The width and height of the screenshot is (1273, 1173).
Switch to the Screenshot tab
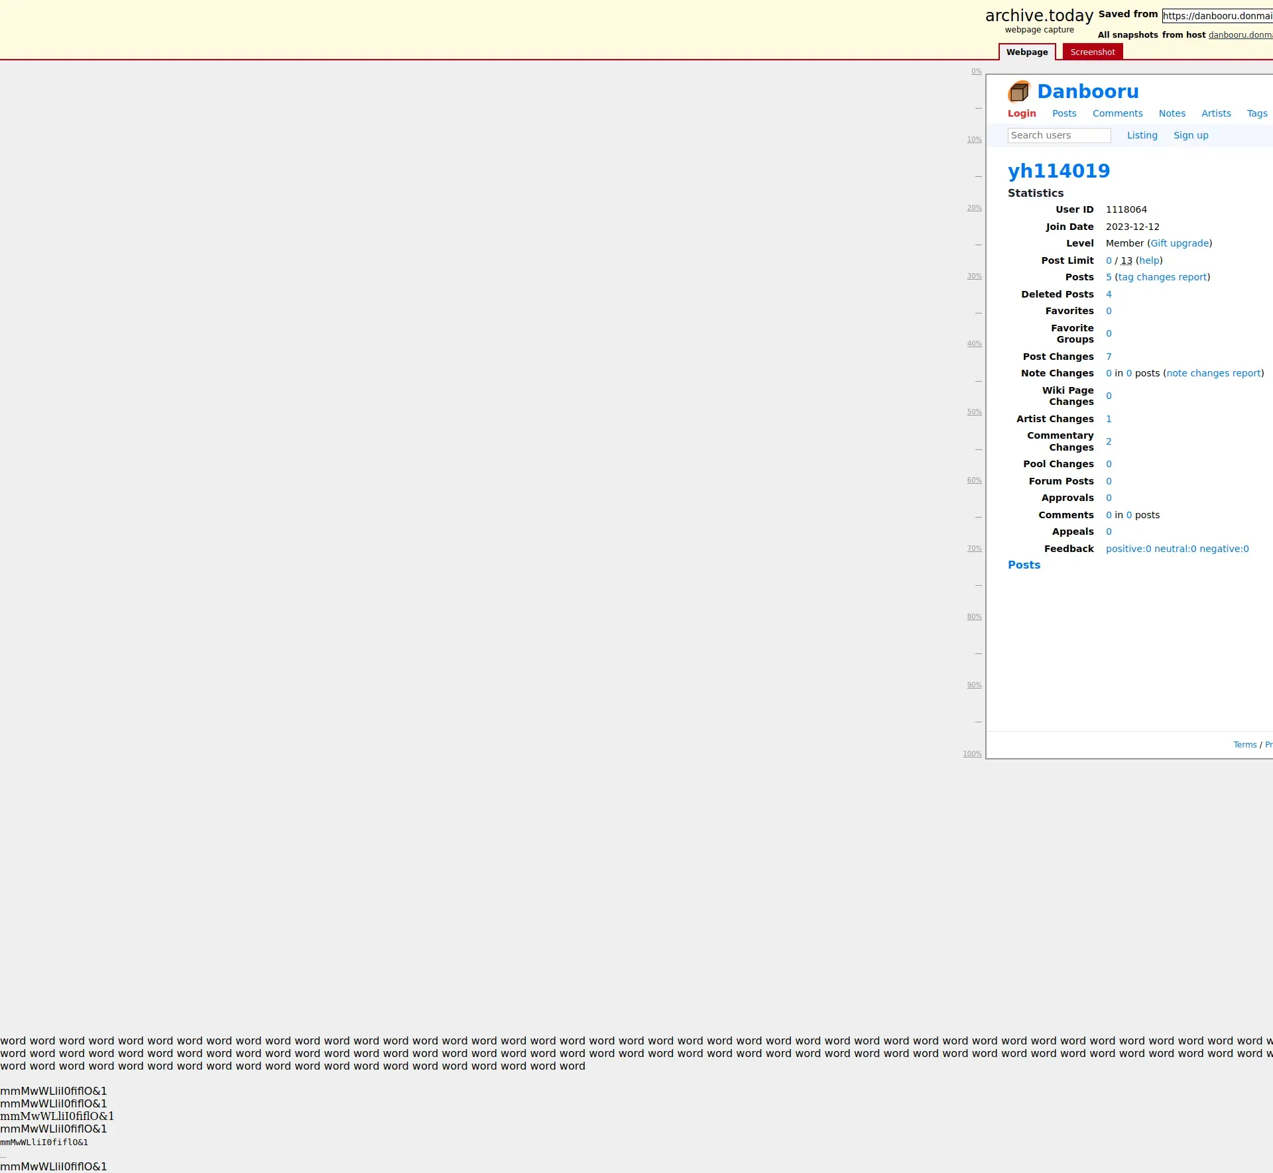pos(1093,52)
